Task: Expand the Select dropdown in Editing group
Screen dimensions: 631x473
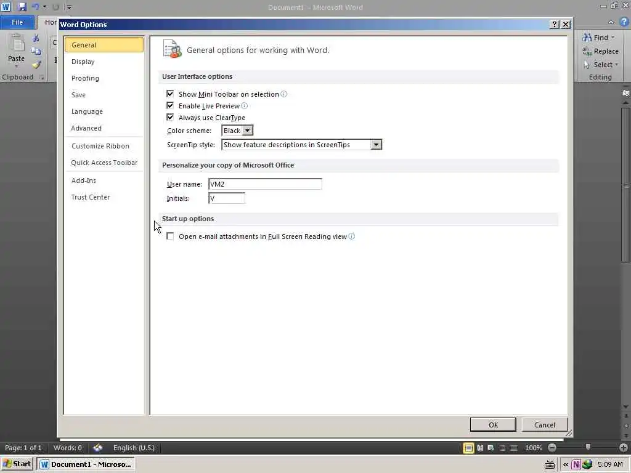Action: point(616,65)
